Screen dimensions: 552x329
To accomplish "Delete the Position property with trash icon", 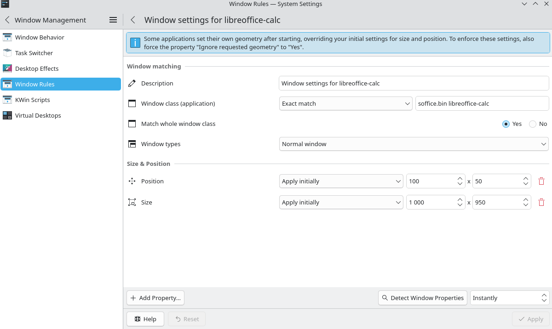I will 541,181.
